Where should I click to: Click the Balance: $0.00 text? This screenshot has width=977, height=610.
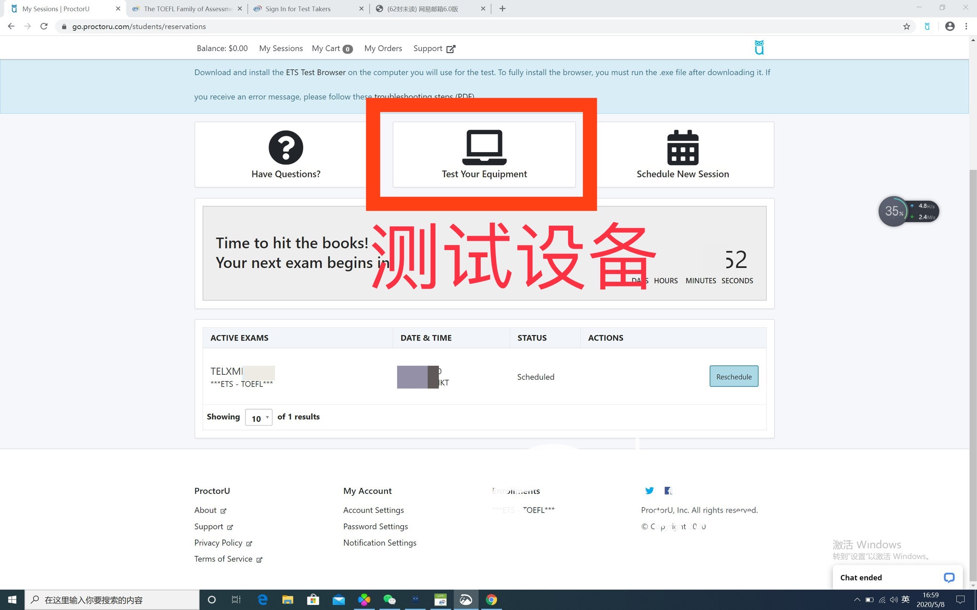222,49
